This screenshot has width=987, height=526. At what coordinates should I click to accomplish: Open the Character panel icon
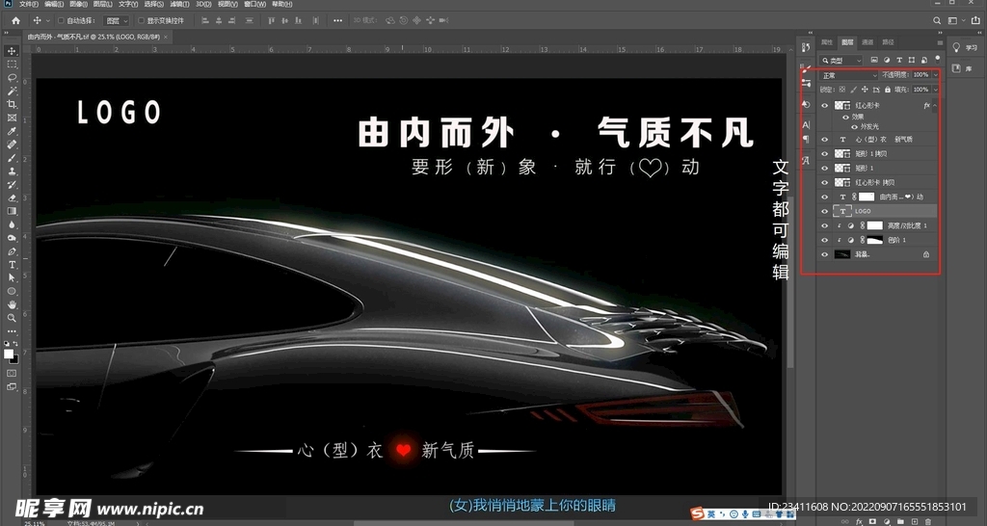pyautogui.click(x=807, y=124)
